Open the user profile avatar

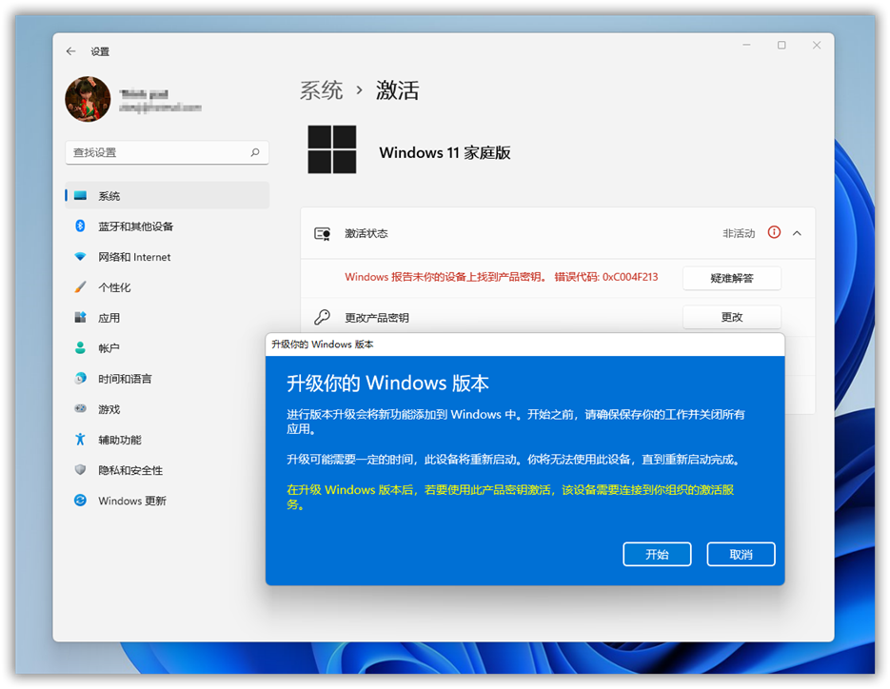(88, 99)
